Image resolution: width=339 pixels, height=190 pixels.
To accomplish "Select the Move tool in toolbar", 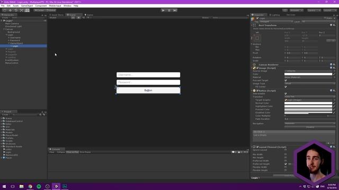I will 10,11.
